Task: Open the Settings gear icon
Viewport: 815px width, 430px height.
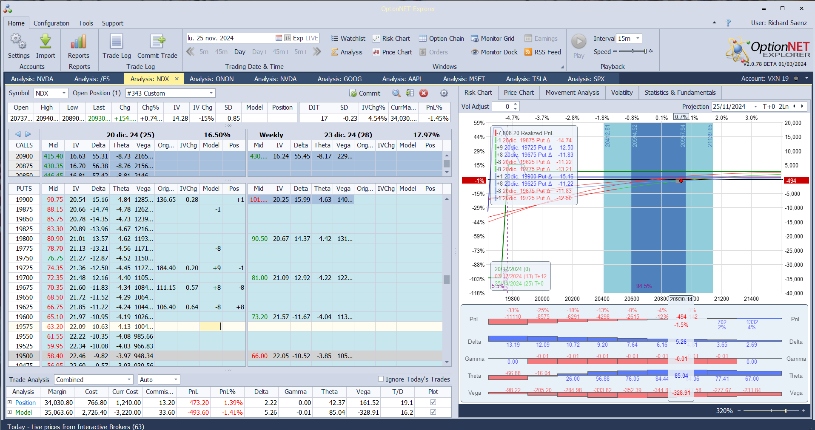Action: pyautogui.click(x=18, y=41)
